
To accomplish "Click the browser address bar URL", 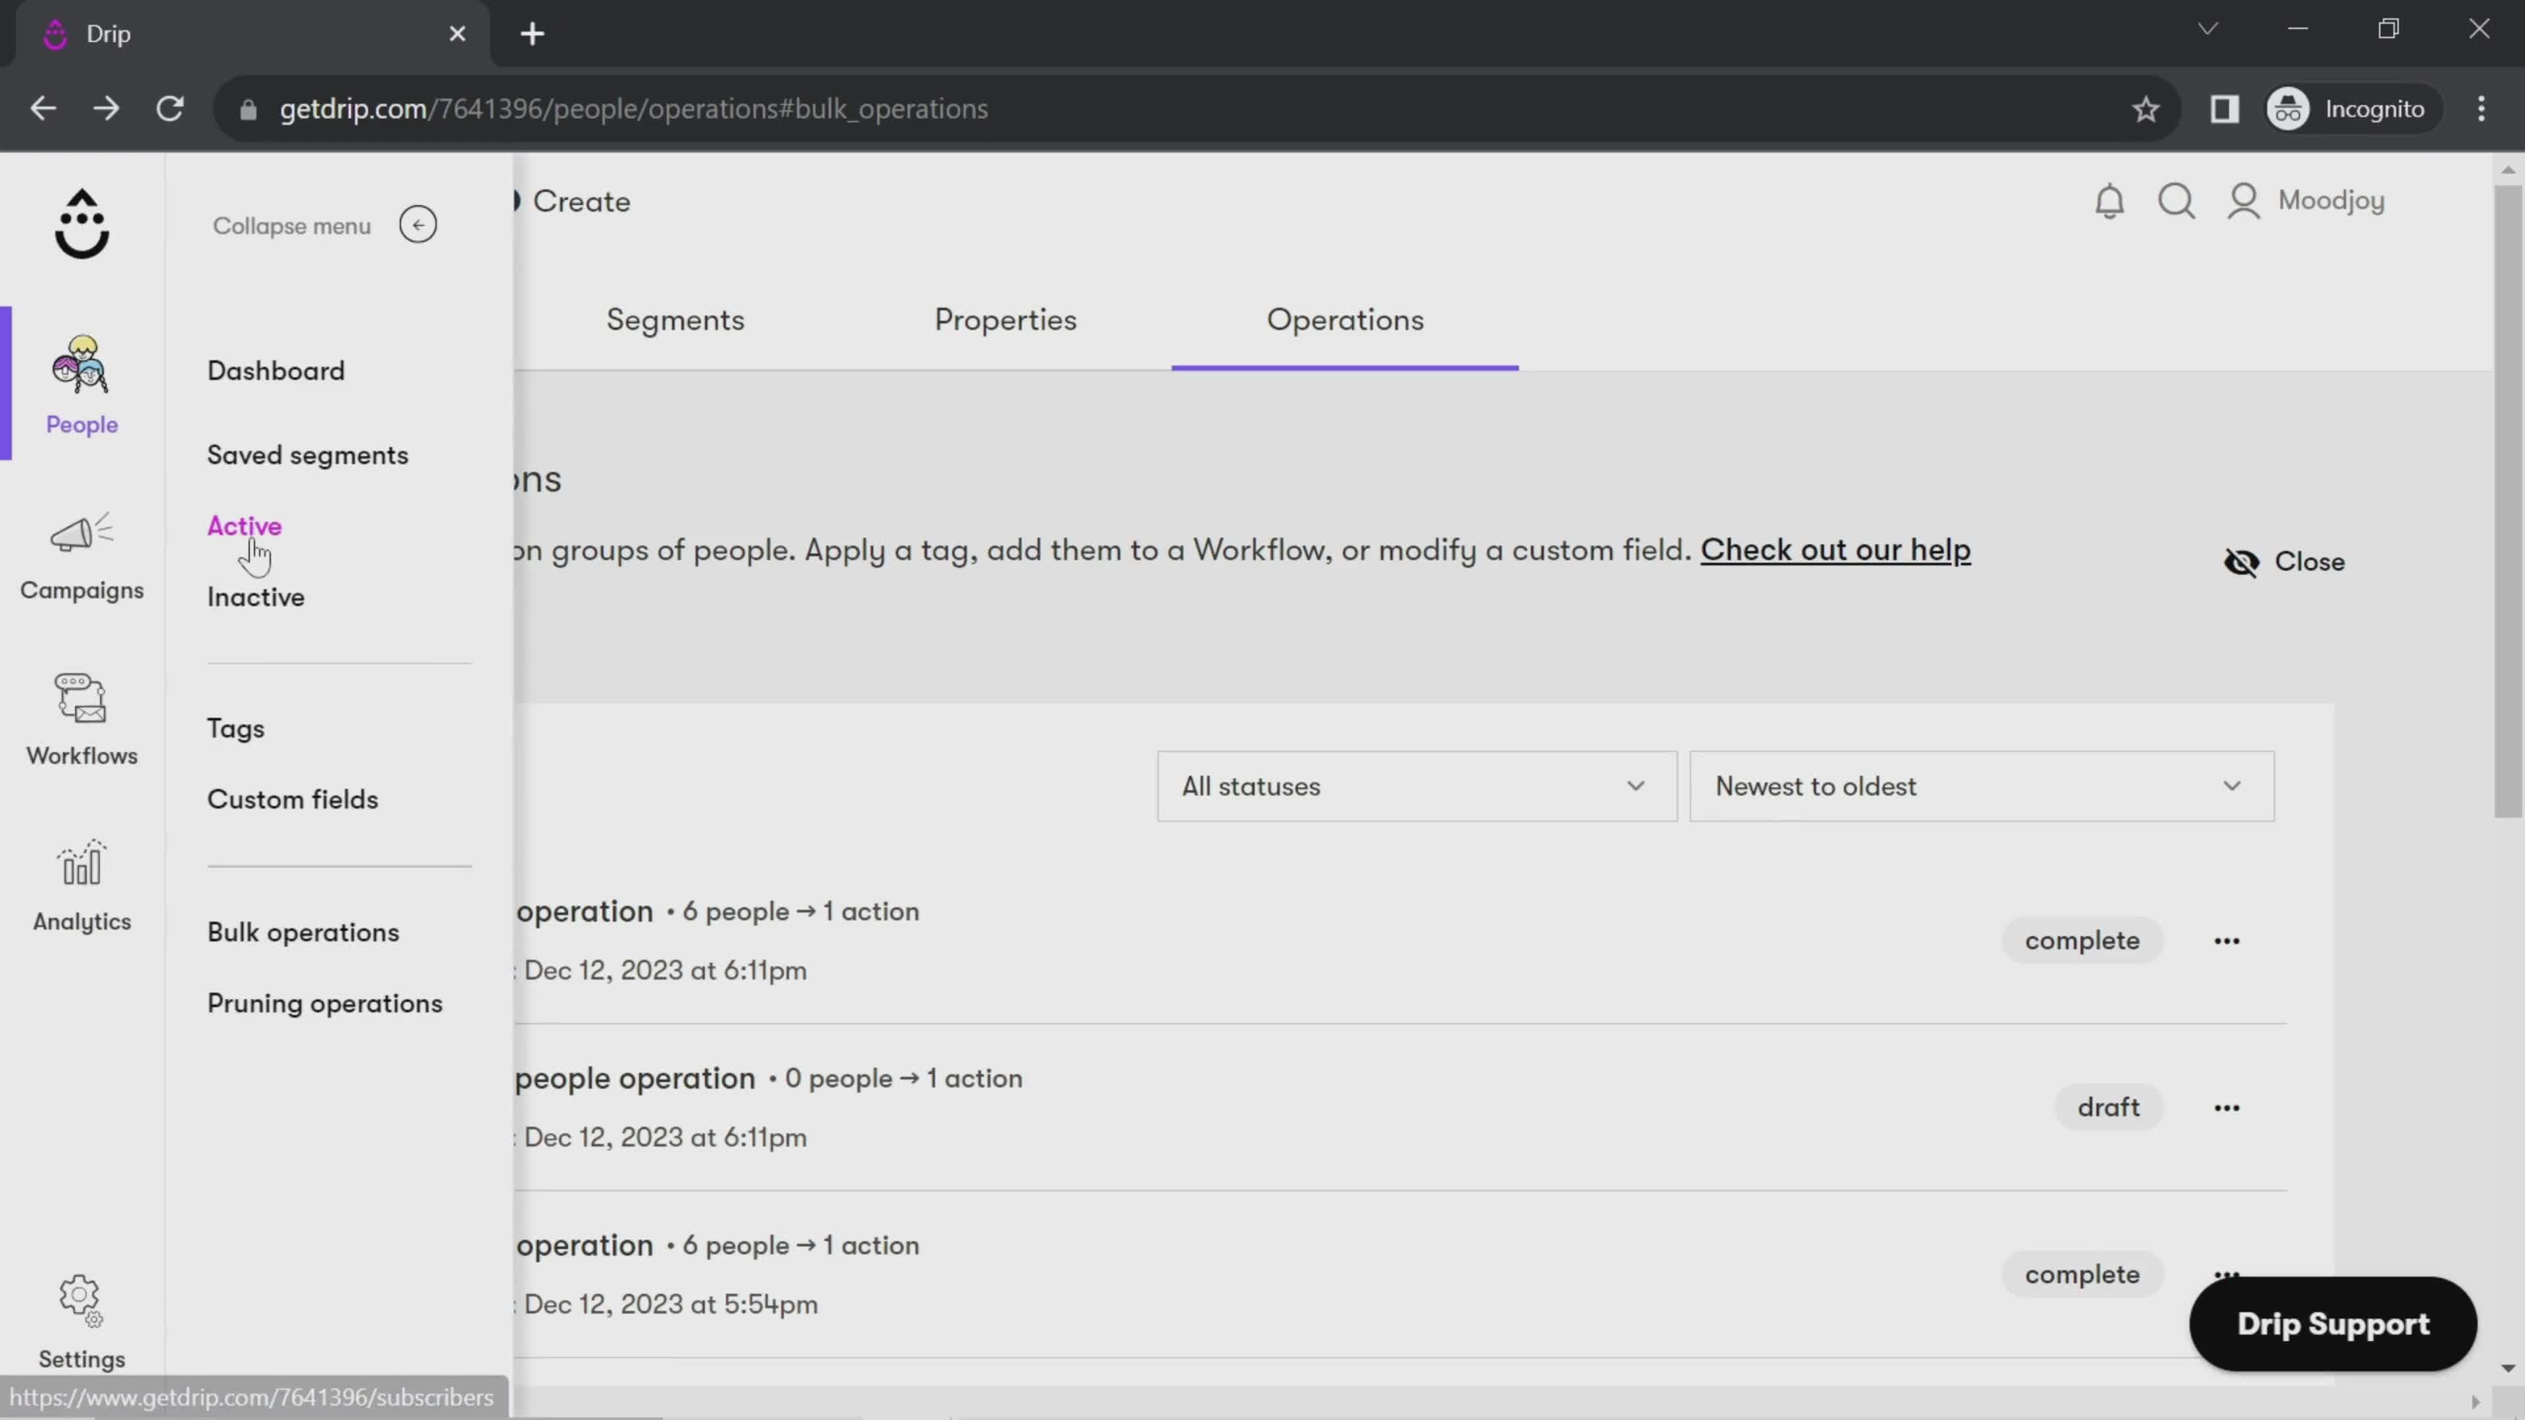I will coord(633,108).
